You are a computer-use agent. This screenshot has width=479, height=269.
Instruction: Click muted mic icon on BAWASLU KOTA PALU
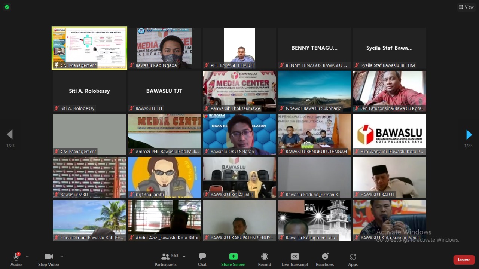(x=207, y=195)
